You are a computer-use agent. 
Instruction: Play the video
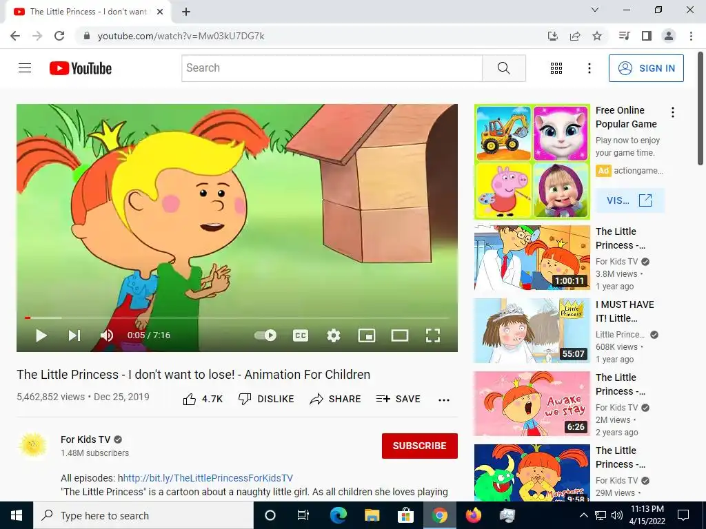click(41, 335)
